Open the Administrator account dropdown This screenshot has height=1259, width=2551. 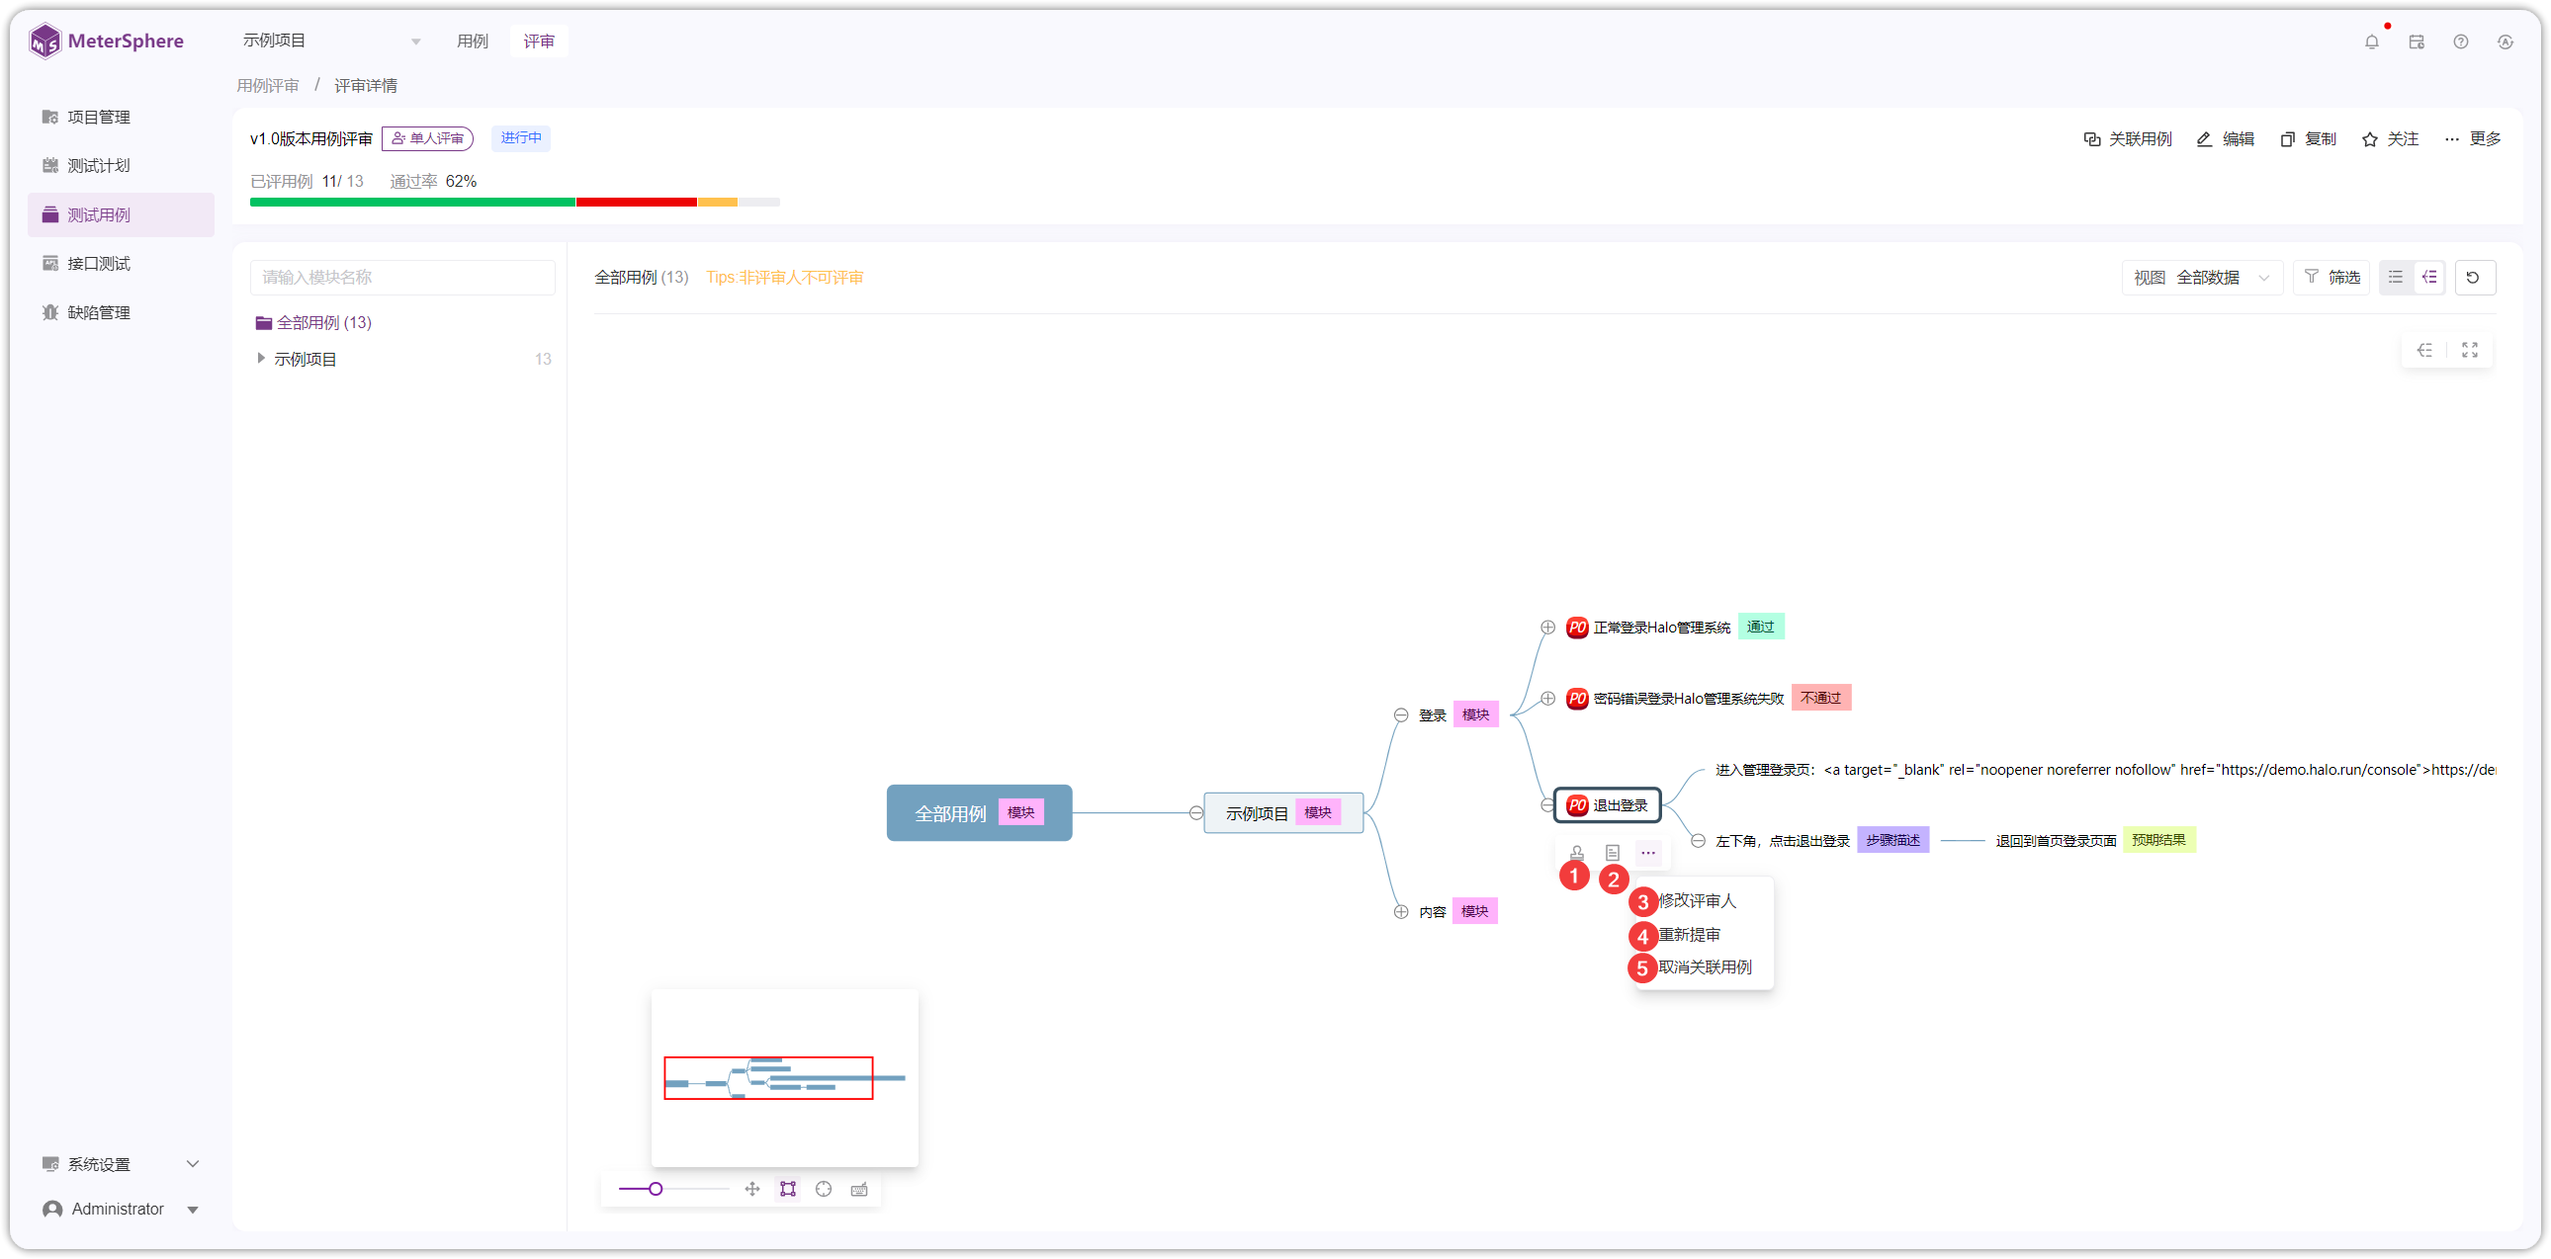pyautogui.click(x=121, y=1209)
